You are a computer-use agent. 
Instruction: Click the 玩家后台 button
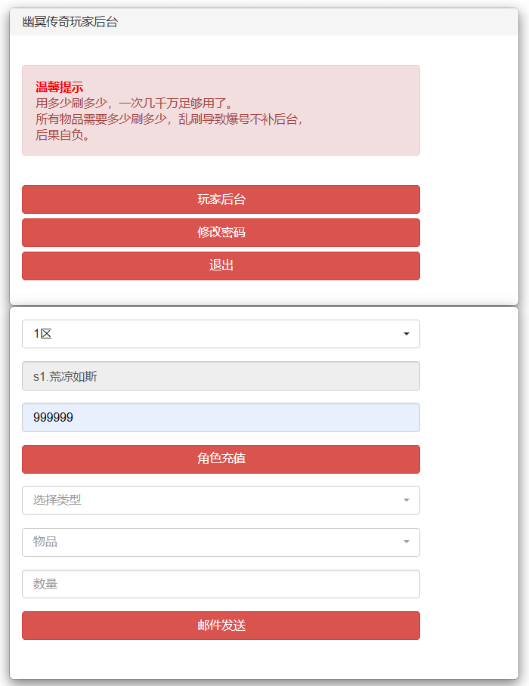coord(221,199)
